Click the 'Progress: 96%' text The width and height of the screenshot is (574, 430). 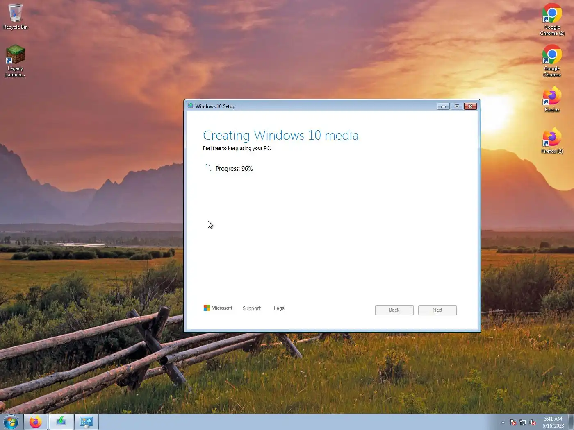pyautogui.click(x=234, y=169)
